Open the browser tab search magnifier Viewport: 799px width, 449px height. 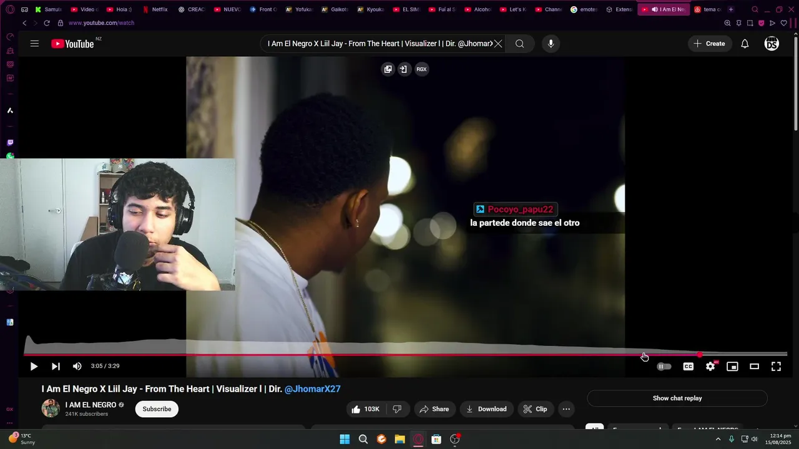point(755,9)
